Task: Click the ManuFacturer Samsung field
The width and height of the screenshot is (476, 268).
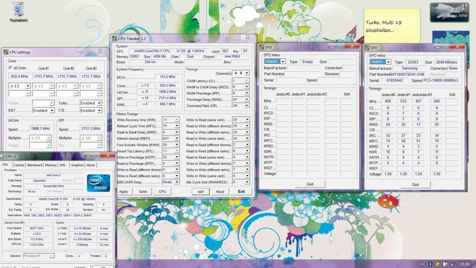Action: click(410, 68)
